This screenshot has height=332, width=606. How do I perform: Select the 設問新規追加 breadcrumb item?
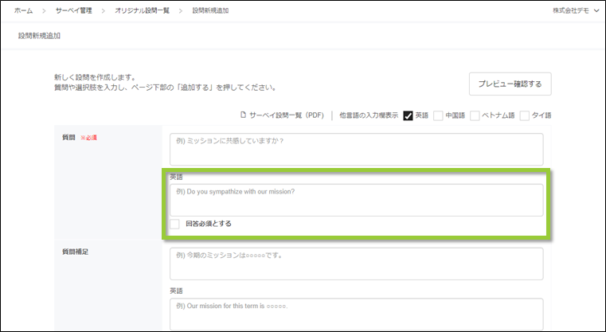tap(211, 10)
